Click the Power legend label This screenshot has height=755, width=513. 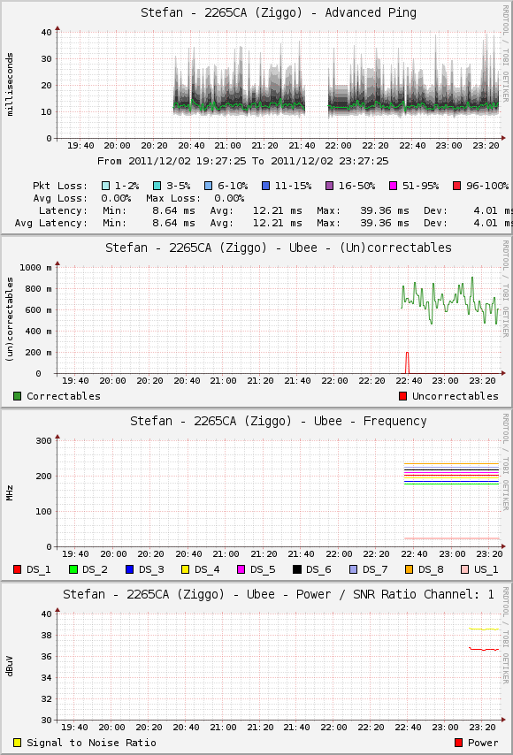(483, 743)
